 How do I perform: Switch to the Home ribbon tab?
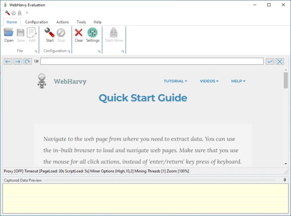pos(12,22)
